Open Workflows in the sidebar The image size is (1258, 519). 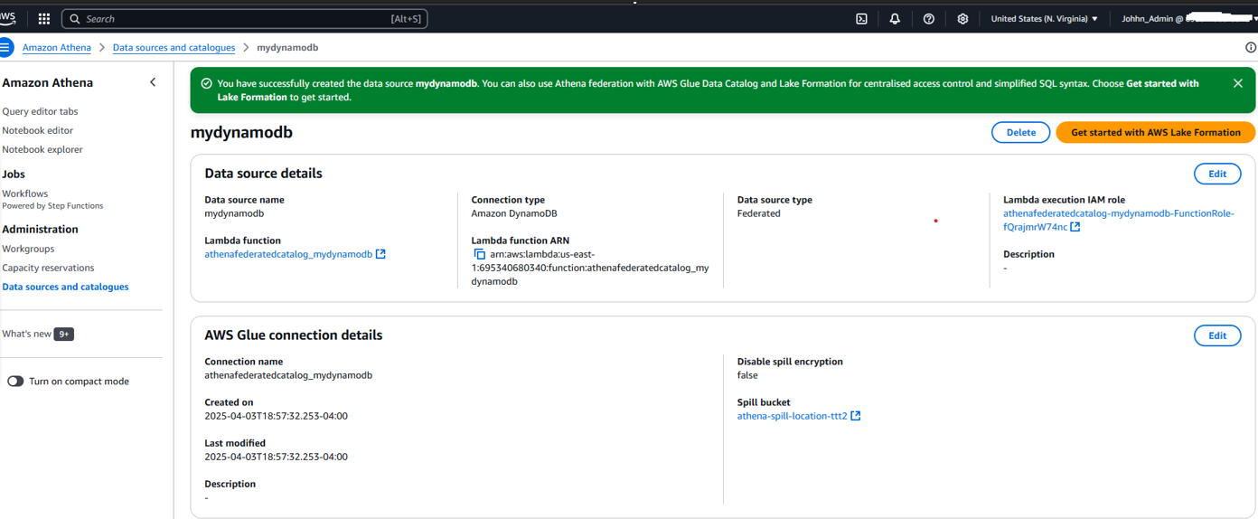[x=25, y=193]
